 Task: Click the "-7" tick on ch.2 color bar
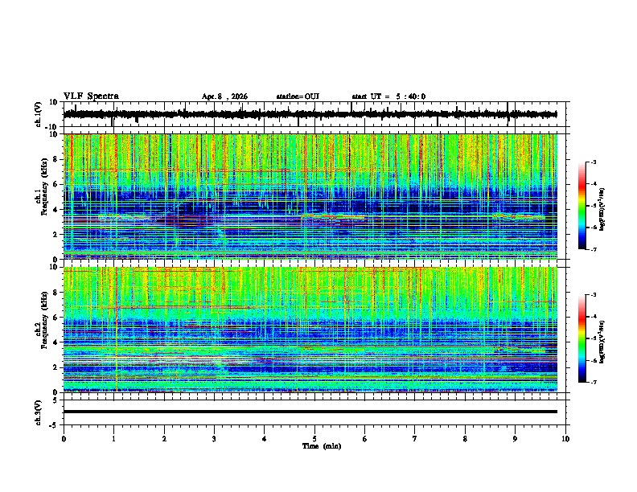point(594,382)
